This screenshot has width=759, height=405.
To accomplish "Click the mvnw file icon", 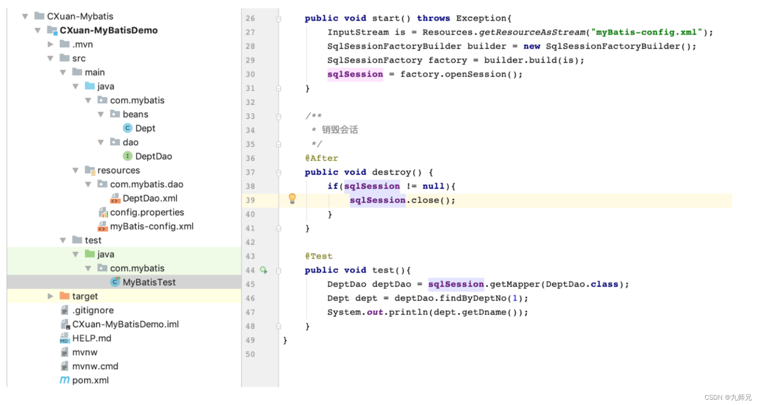I will 65,352.
